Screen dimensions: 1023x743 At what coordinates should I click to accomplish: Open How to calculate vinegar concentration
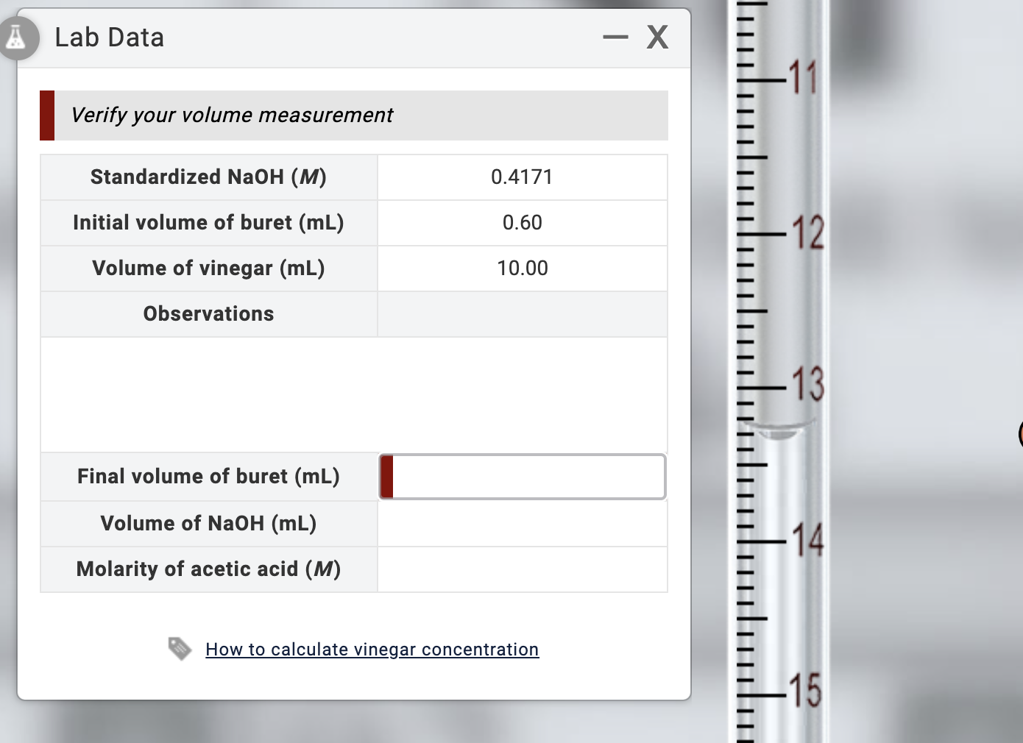pos(372,649)
